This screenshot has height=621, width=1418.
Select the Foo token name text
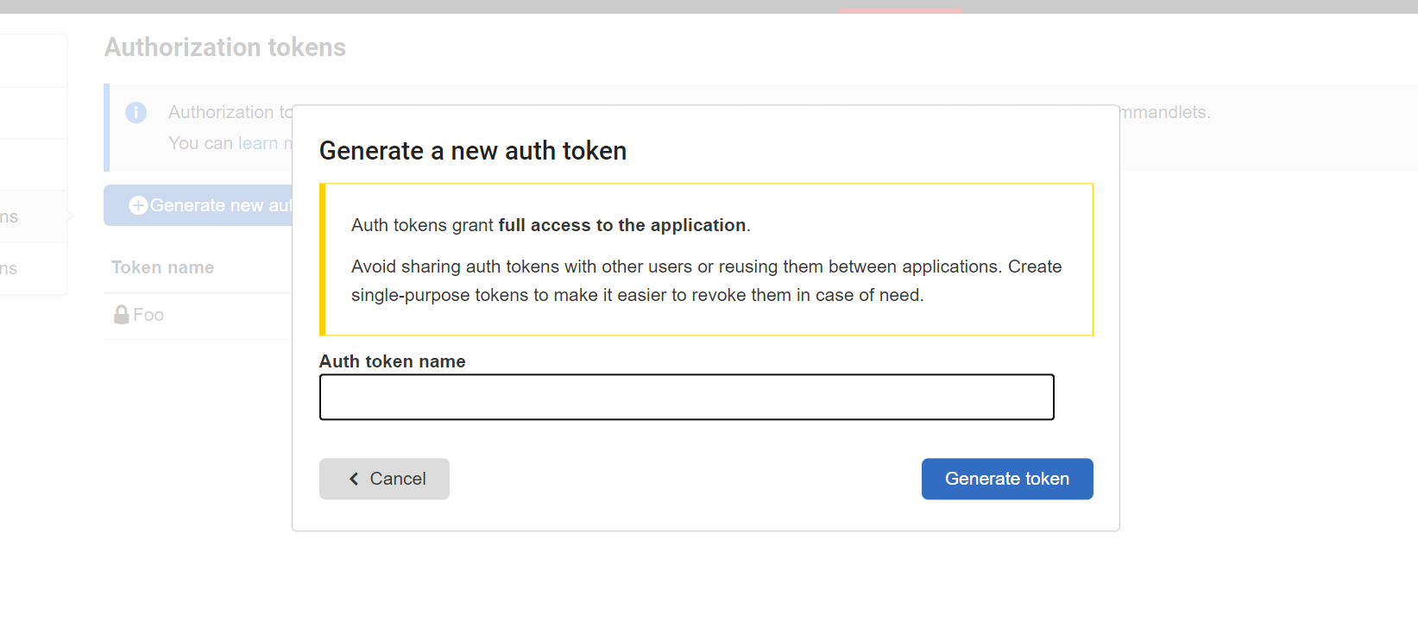tap(148, 315)
